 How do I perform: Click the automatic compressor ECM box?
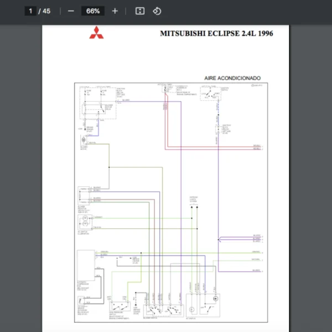click(86, 265)
